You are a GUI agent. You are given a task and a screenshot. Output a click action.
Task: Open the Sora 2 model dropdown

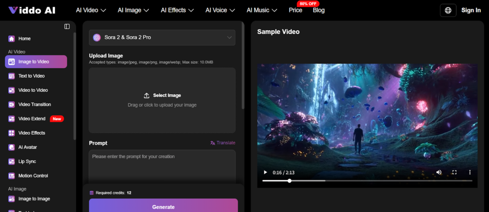tap(162, 37)
